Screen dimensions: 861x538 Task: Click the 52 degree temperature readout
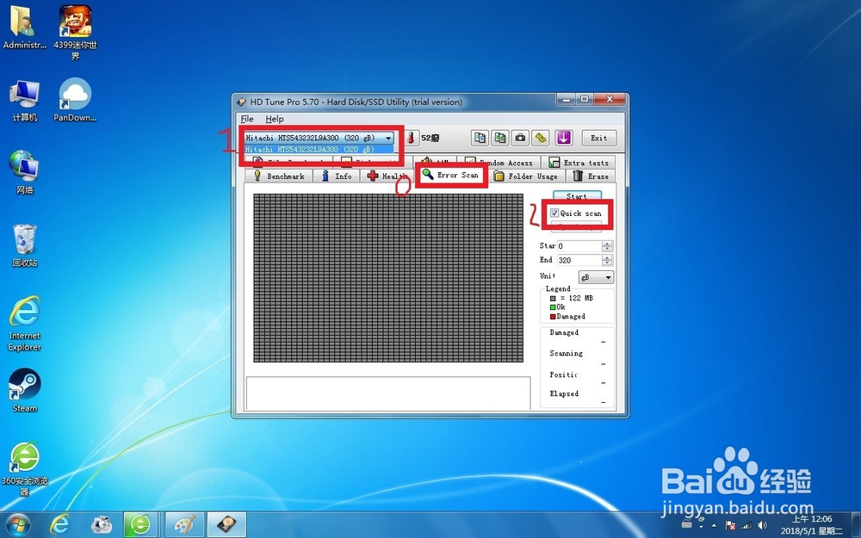[x=430, y=138]
